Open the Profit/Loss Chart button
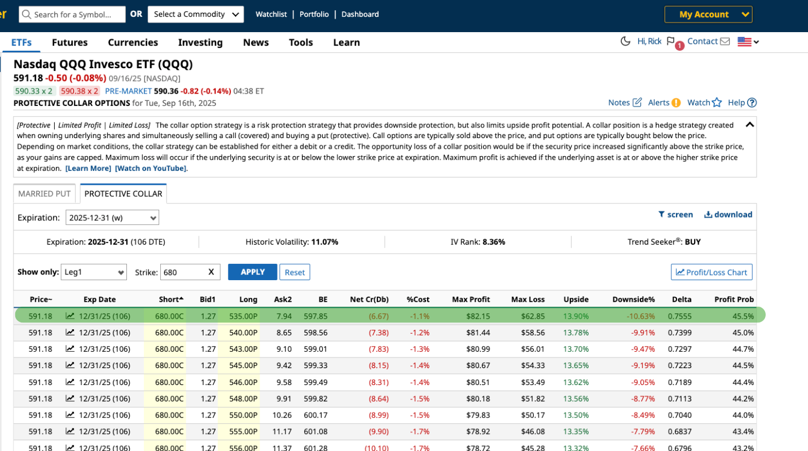 [711, 272]
